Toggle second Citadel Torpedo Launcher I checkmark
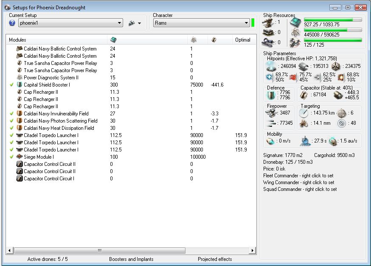 [11, 143]
